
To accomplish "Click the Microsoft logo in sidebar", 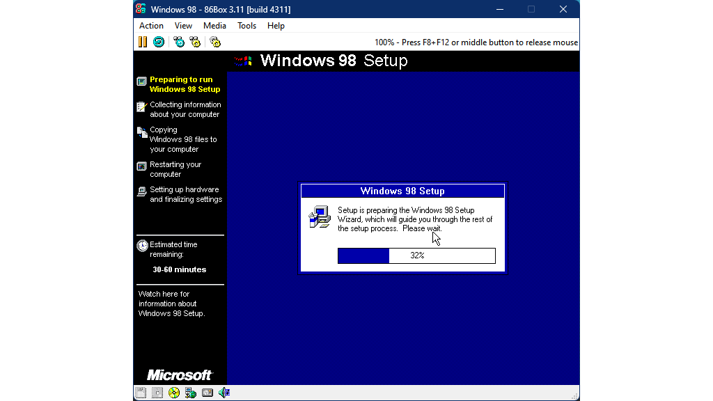I will click(180, 375).
